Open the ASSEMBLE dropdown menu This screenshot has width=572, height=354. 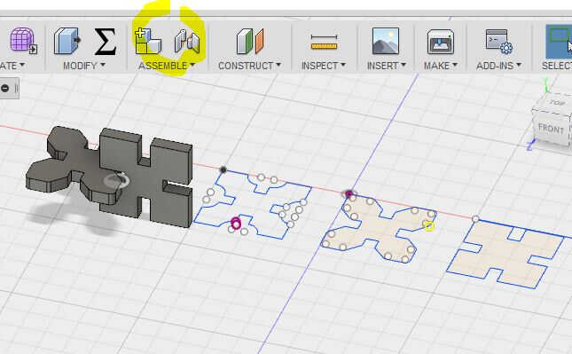pos(167,66)
